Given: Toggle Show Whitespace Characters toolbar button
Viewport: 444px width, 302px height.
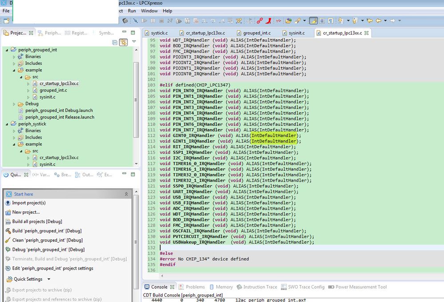Looking at the screenshot, I should (331, 21).
